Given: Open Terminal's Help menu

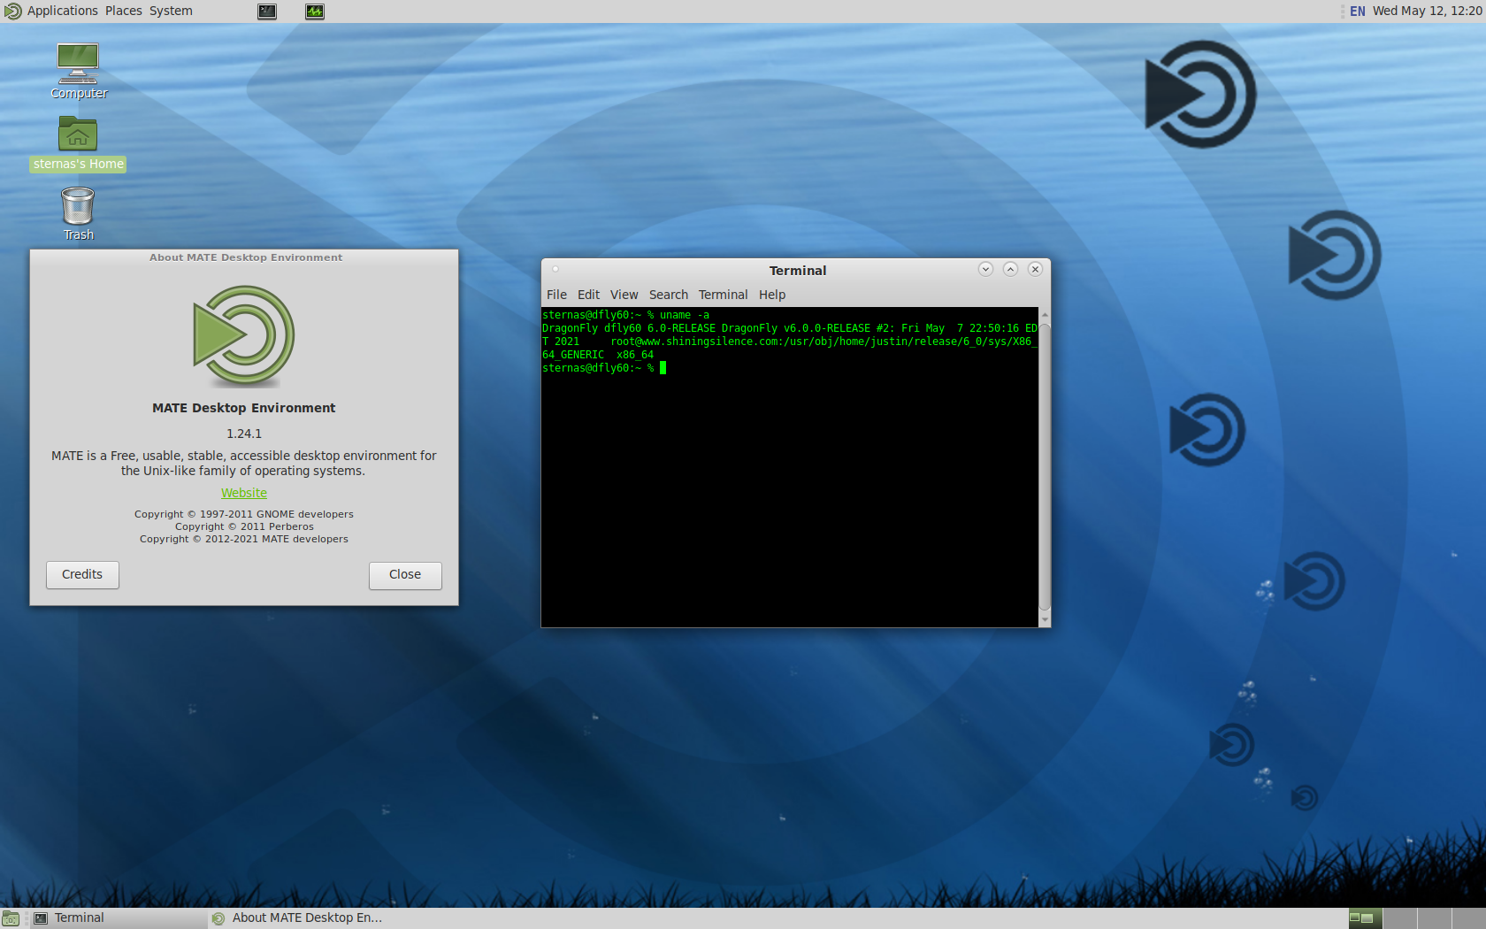Looking at the screenshot, I should 771,295.
